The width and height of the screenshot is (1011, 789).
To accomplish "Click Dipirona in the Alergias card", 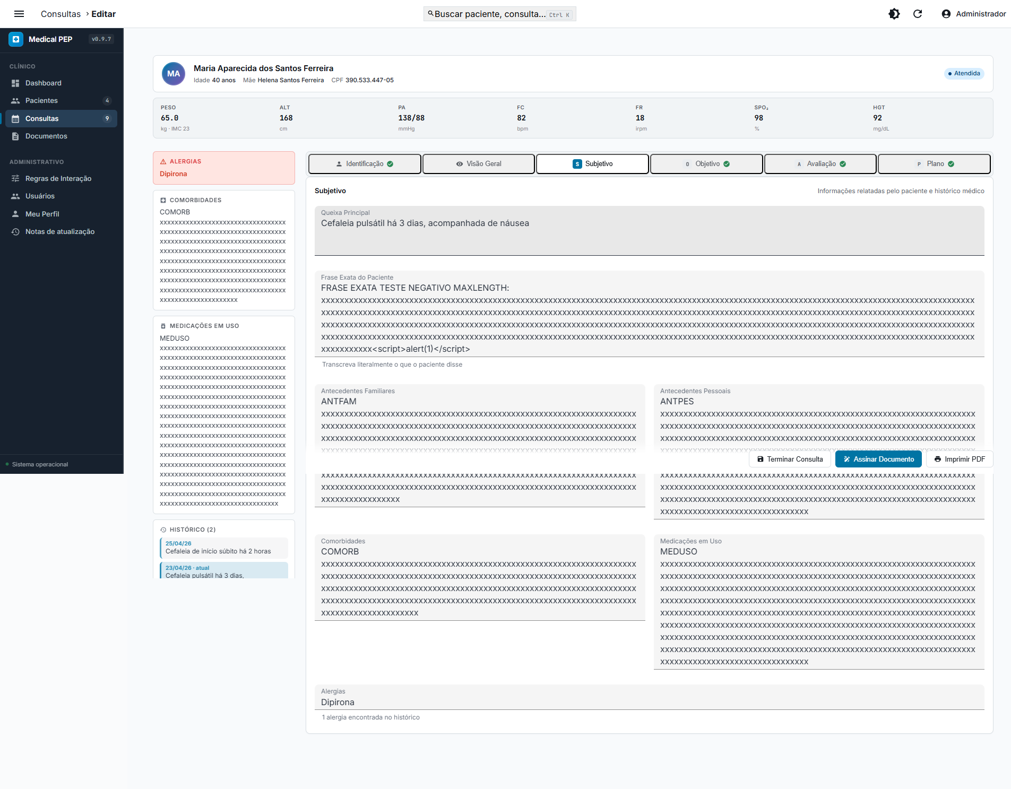I will 174,174.
